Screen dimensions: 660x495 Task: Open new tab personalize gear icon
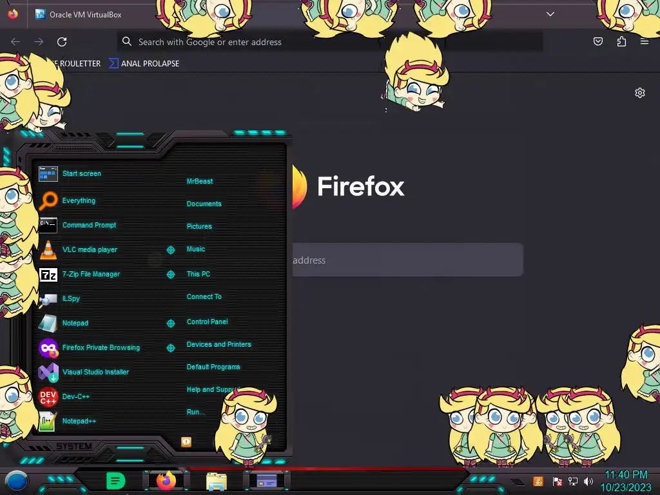(640, 93)
